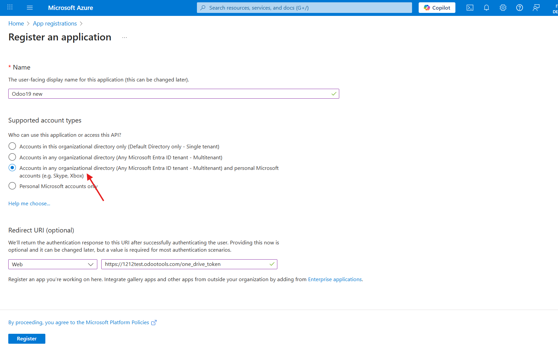This screenshot has width=558, height=351.
Task: Go to Microsoft Azure home title
Action: click(70, 8)
